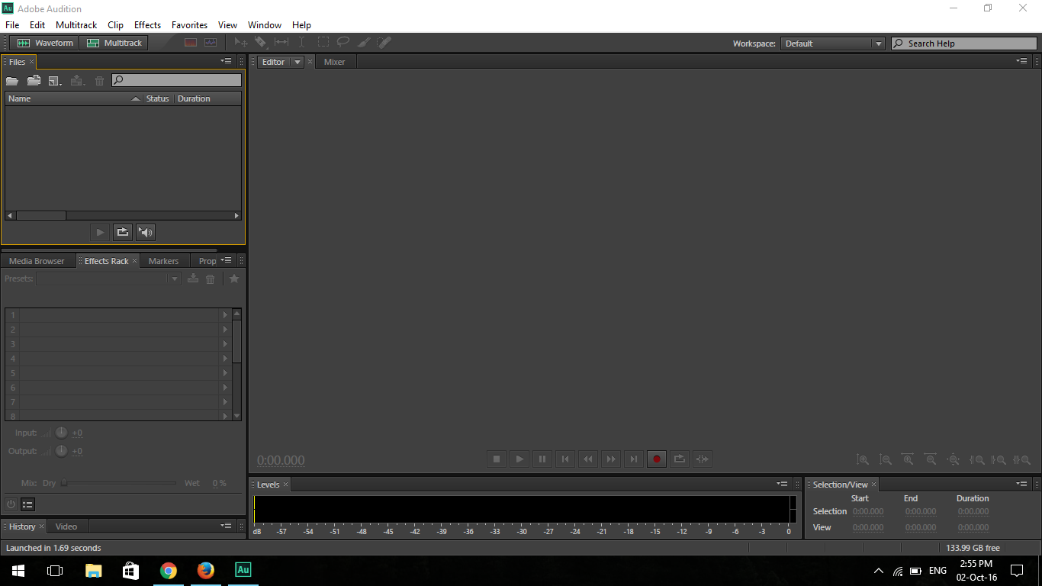Select the Lasso Selection tool

343,43
